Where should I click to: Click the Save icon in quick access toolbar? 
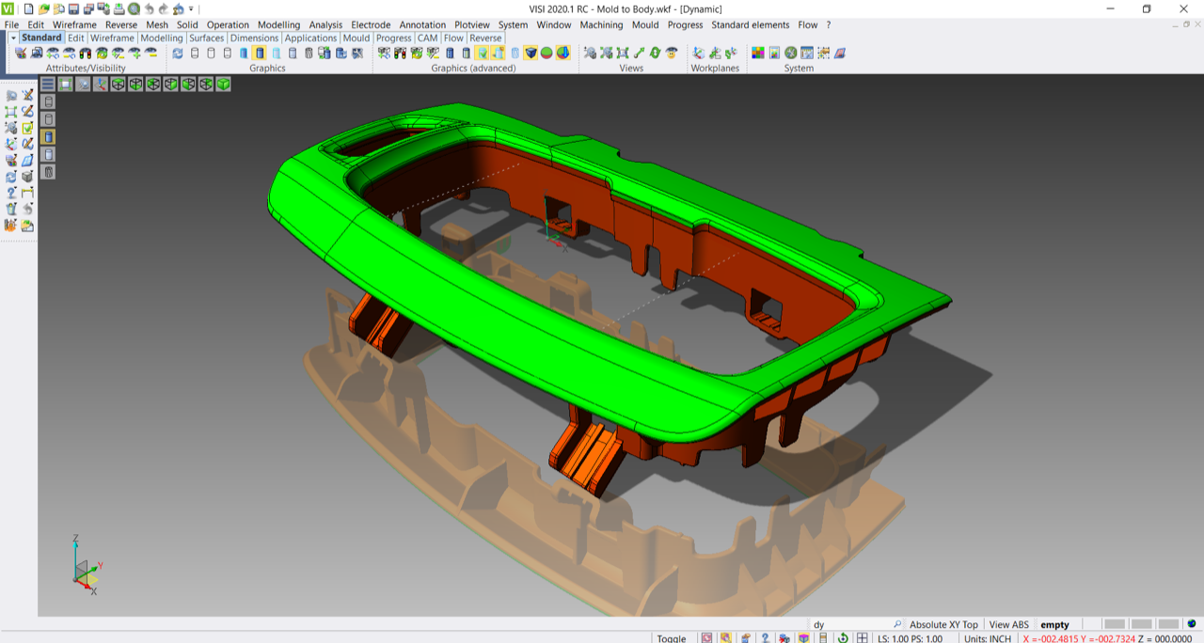(72, 8)
